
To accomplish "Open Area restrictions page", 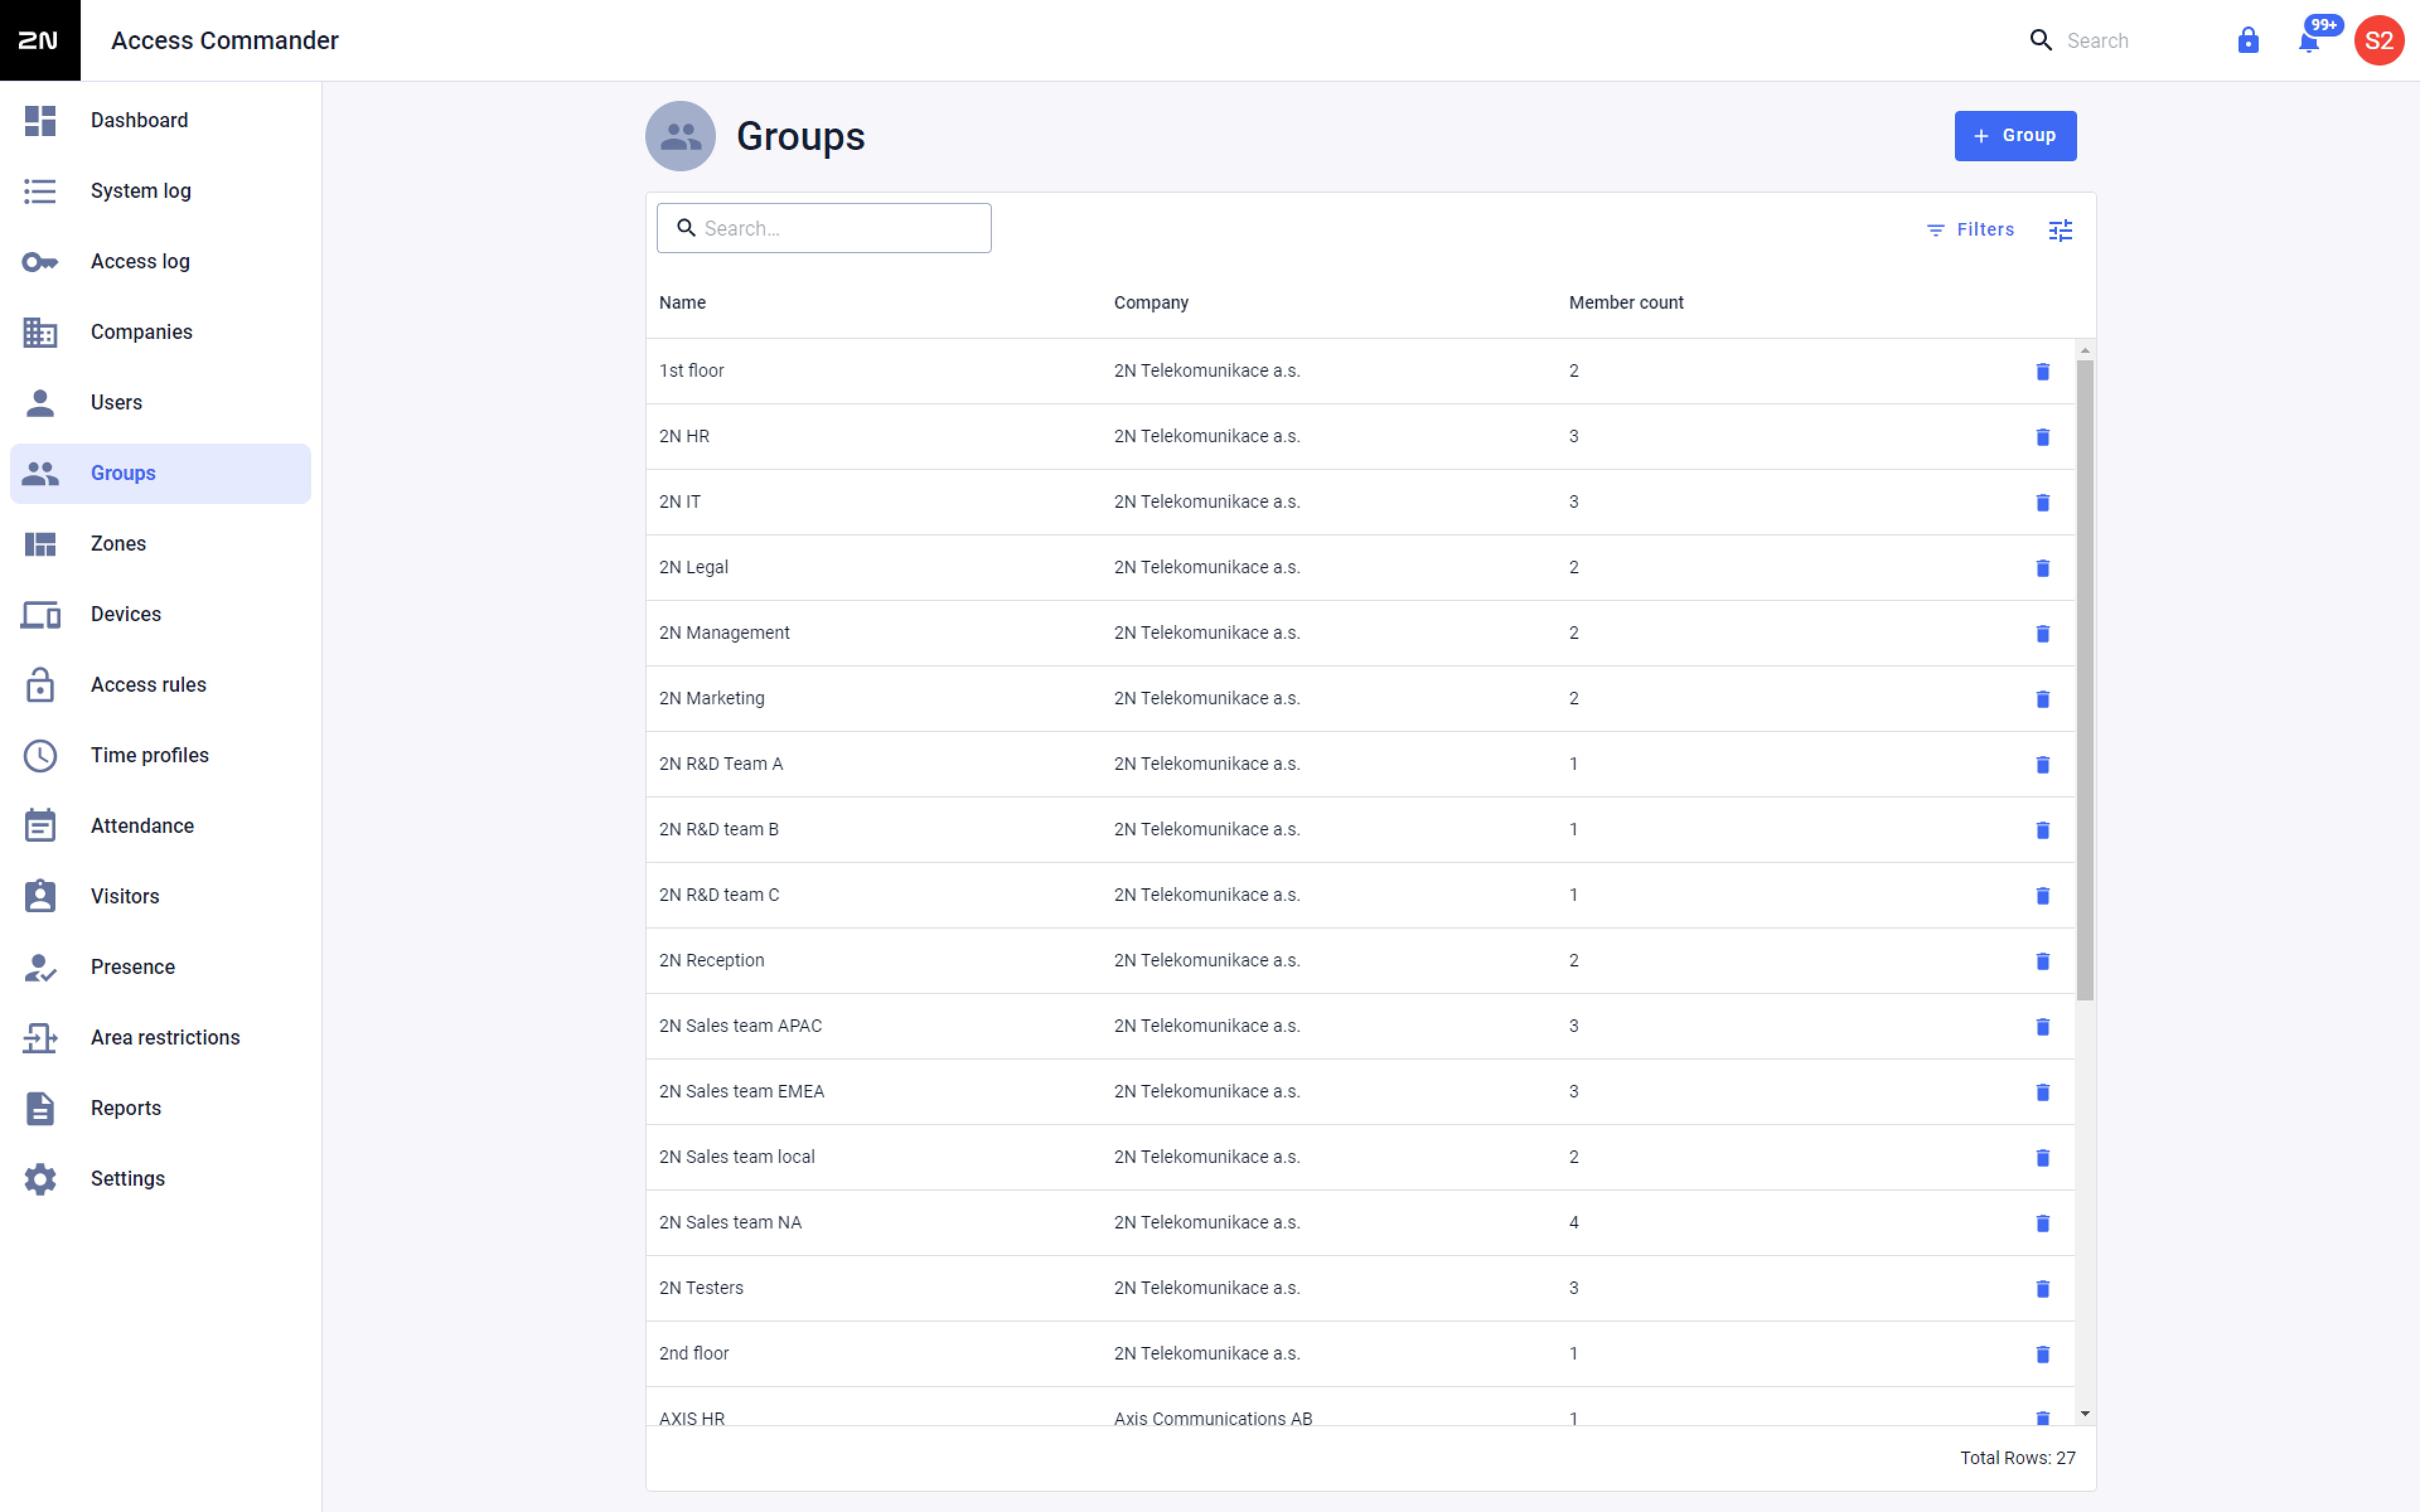I will pyautogui.click(x=160, y=1038).
